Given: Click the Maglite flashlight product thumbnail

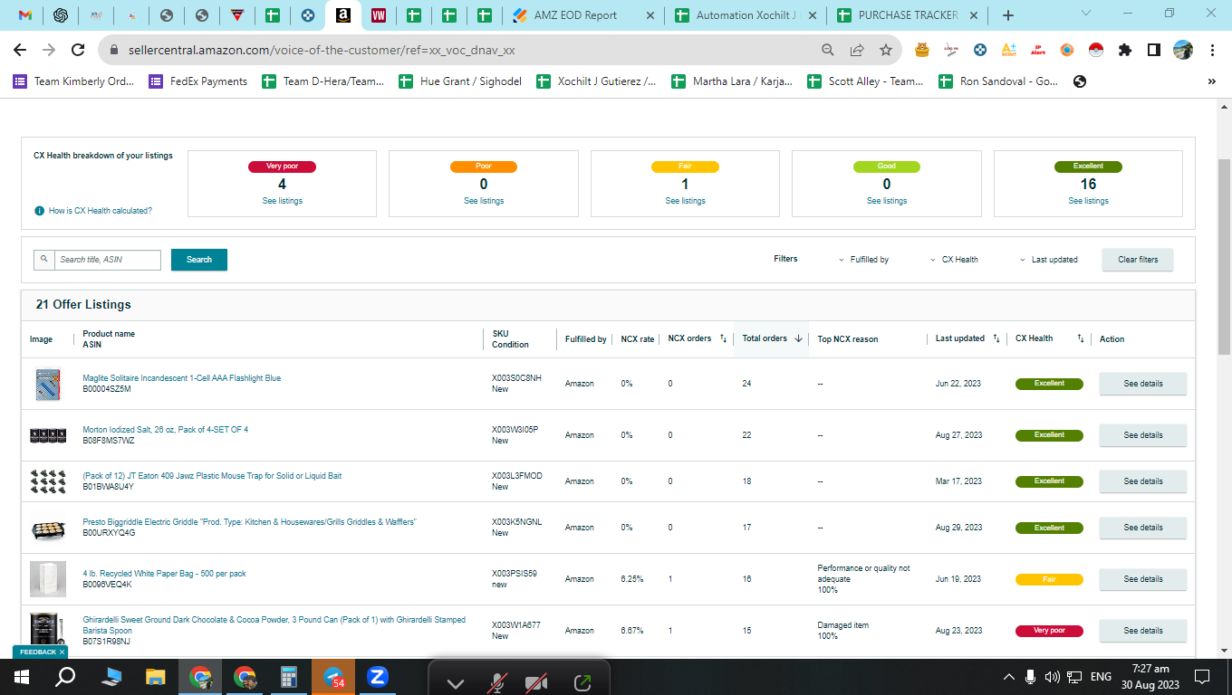Looking at the screenshot, I should (47, 384).
